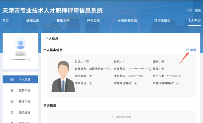Click the 我的证书 sidebar certificate icon

click(x=12, y=113)
